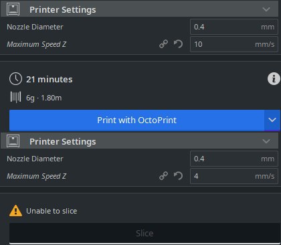Focus Nozzle Diameter field in the upper panel

[x=234, y=27]
